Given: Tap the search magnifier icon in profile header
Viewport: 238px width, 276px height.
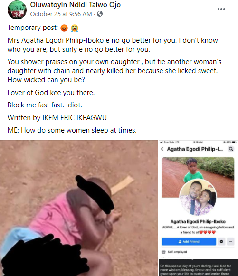Looking at the screenshot, I should (x=231, y=149).
